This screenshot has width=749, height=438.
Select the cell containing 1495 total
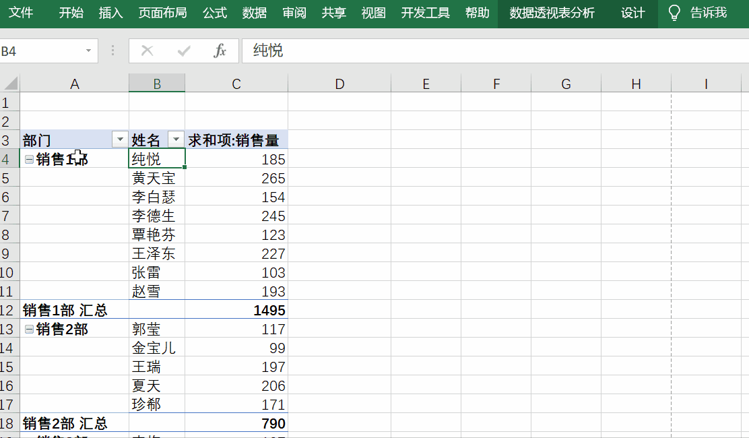(236, 311)
